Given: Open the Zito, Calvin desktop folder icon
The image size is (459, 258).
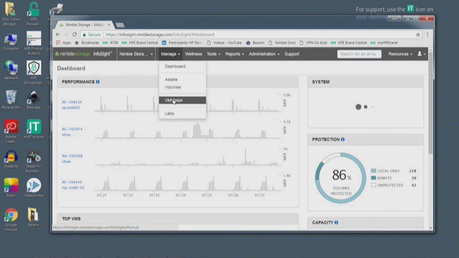Looking at the screenshot, I should click(x=11, y=14).
